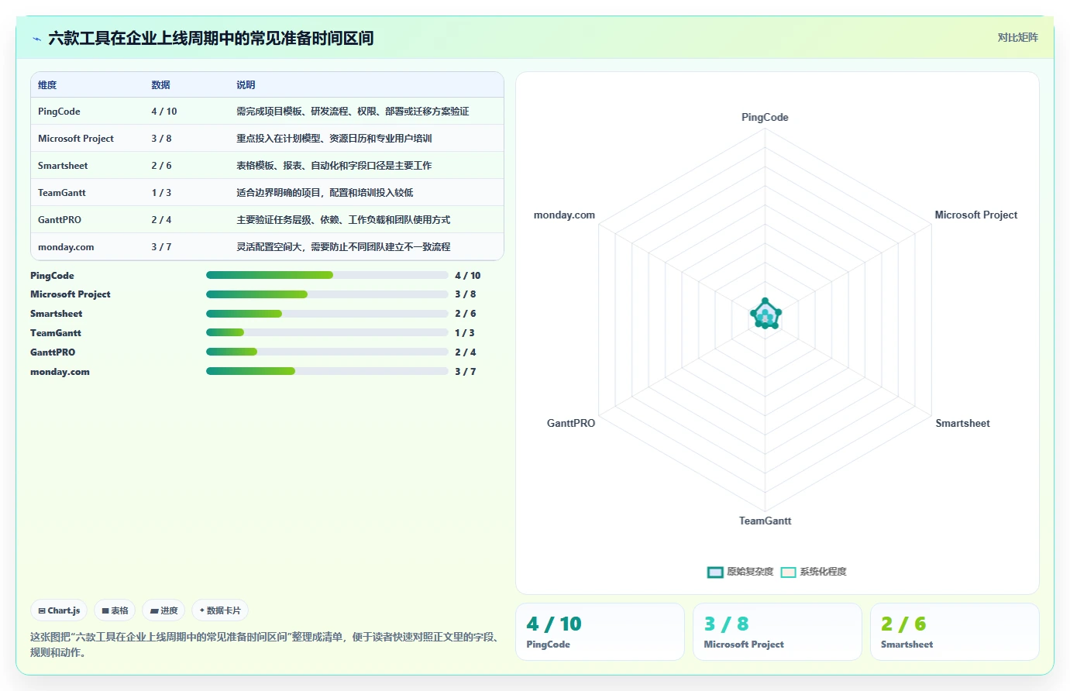Screen dimensions: 1070x691
Task: Click the '3 / 8' table cell
Action: tap(161, 139)
